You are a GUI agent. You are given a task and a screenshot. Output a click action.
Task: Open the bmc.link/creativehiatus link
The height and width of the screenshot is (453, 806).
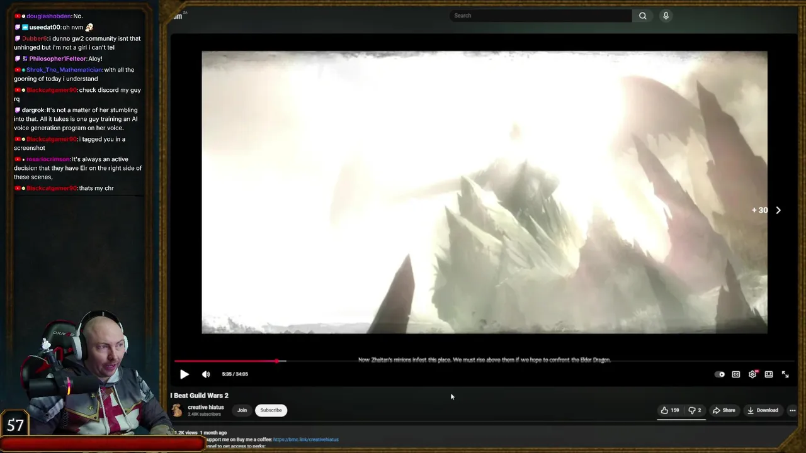tap(306, 439)
